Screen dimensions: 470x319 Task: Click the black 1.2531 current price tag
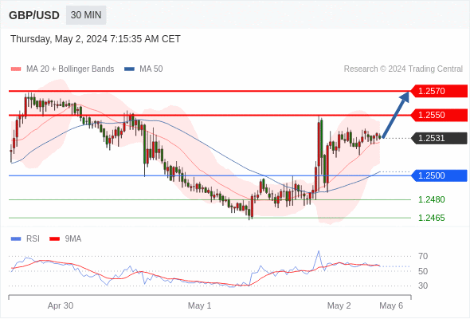438,138
